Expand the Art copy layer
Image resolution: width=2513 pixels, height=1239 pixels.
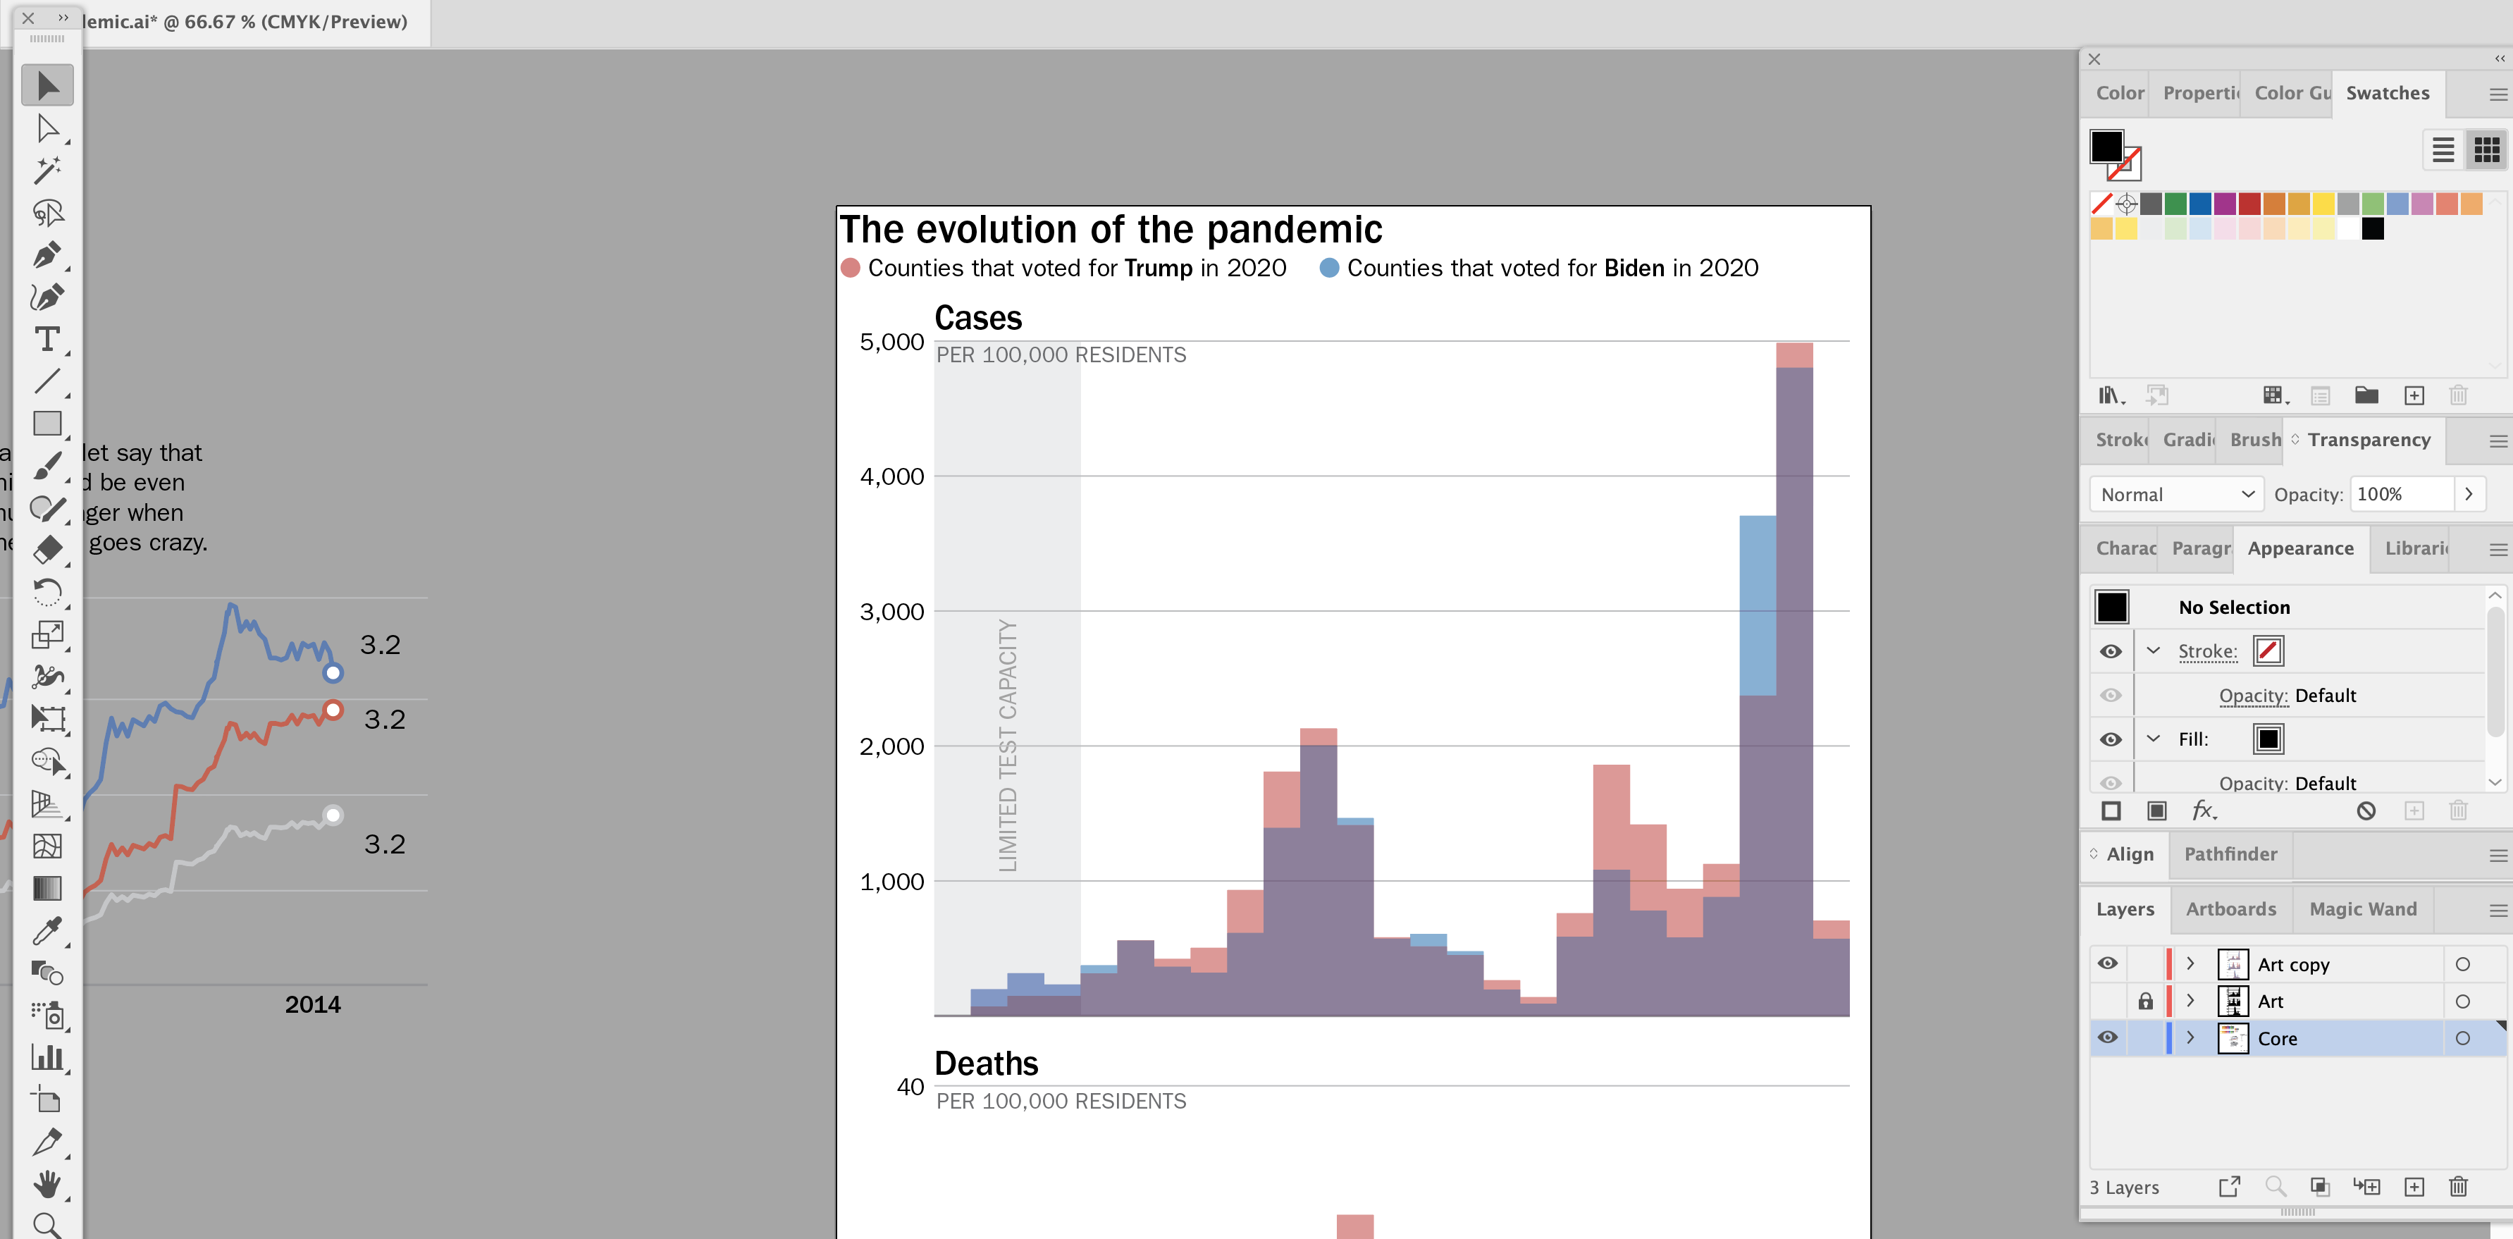point(2190,964)
